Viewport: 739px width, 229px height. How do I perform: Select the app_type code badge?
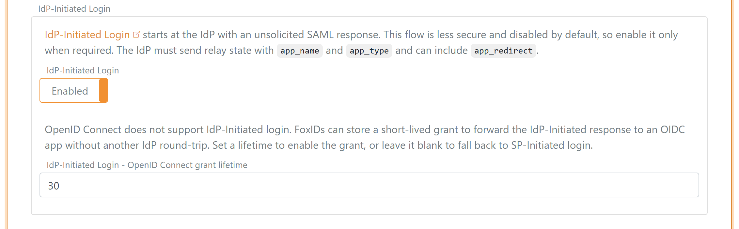coord(369,51)
